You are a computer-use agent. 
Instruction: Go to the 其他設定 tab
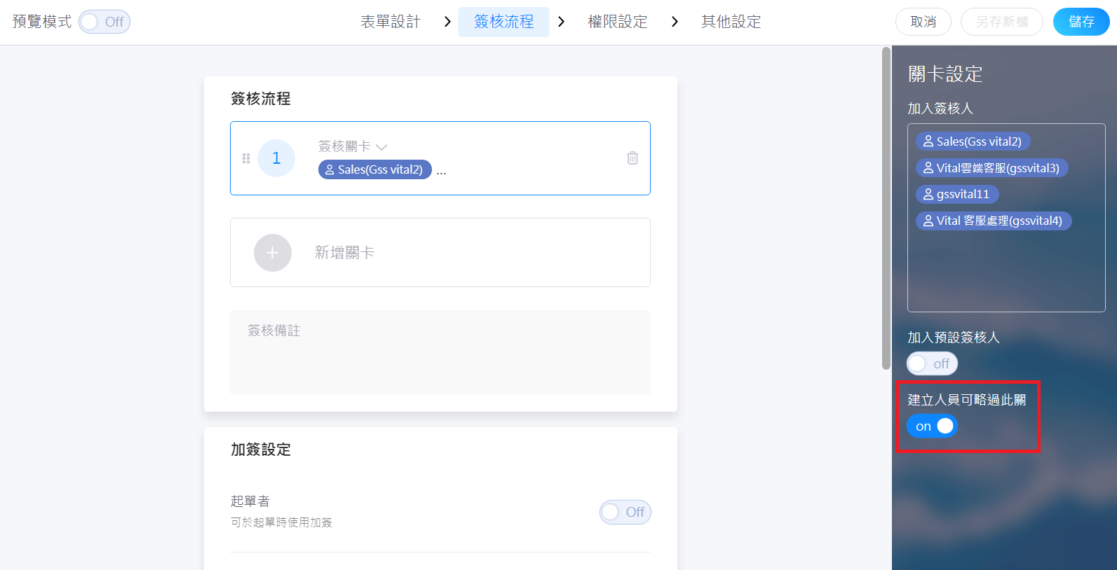coord(731,22)
